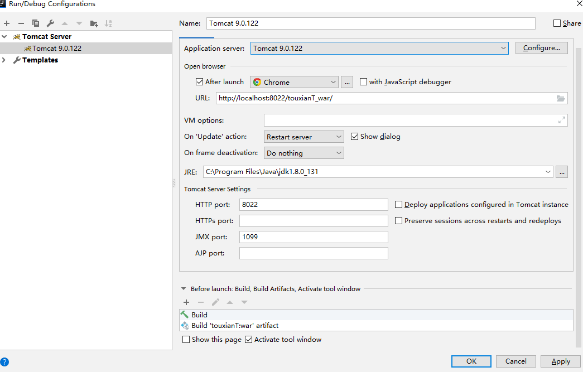Select Build 'touxianT:war' artifact task
Image resolution: width=583 pixels, height=372 pixels.
[x=376, y=326]
